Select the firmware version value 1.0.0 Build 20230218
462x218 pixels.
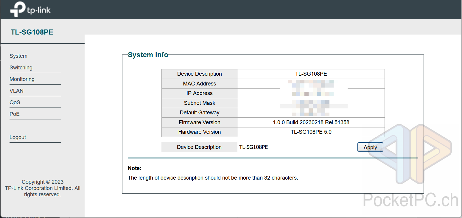click(311, 122)
